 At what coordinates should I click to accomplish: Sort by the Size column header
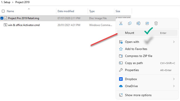118,11
